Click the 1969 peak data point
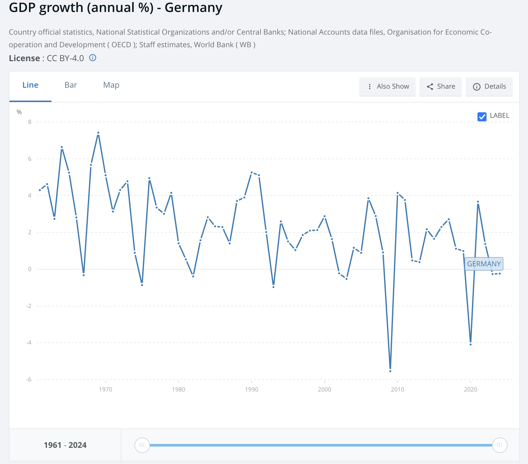 click(98, 133)
